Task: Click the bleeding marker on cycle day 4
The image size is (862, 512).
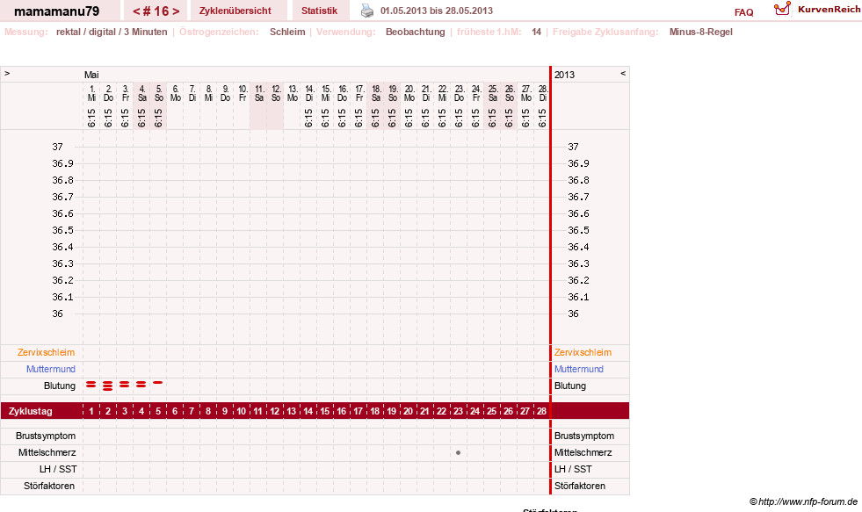Action: 141,385
